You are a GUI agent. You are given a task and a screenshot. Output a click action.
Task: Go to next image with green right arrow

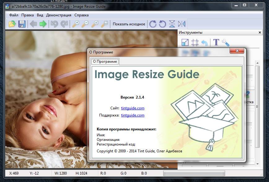point(43,24)
